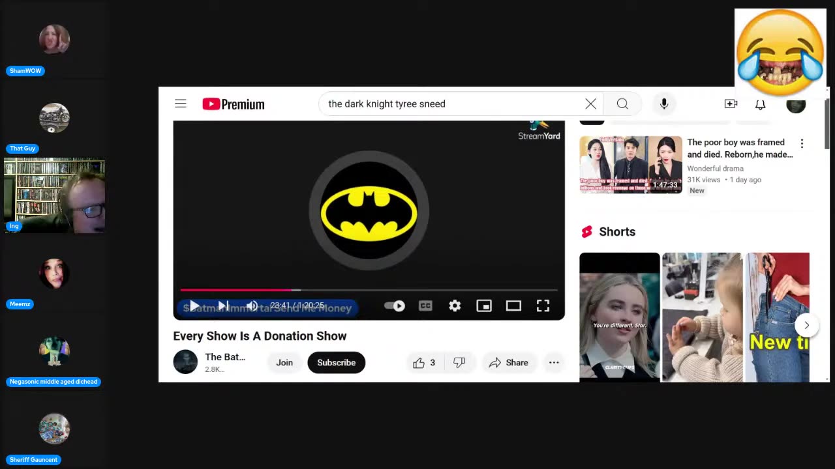Open The Bat... channel name link
835x469 pixels.
(225, 357)
